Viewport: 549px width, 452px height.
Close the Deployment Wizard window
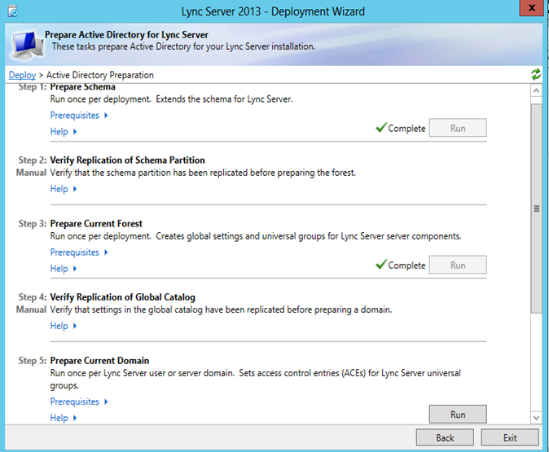click(529, 9)
